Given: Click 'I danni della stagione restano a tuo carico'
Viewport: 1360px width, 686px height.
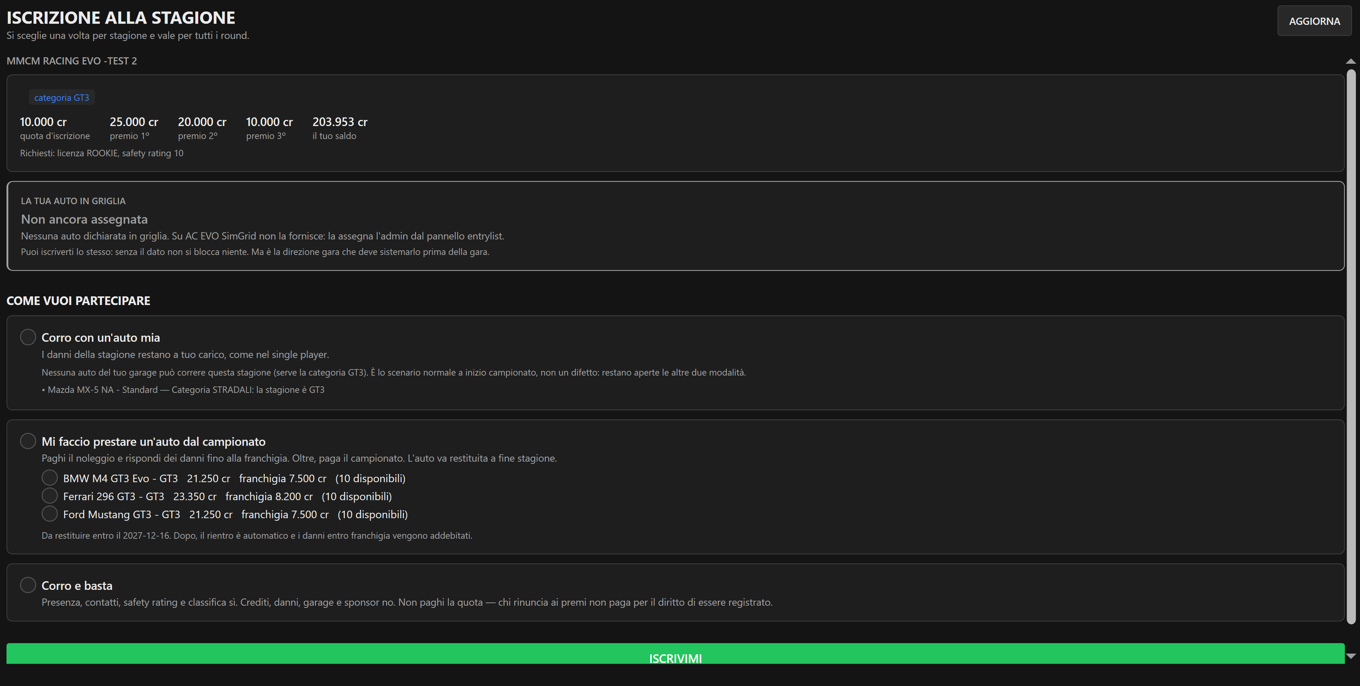Looking at the screenshot, I should (185, 355).
